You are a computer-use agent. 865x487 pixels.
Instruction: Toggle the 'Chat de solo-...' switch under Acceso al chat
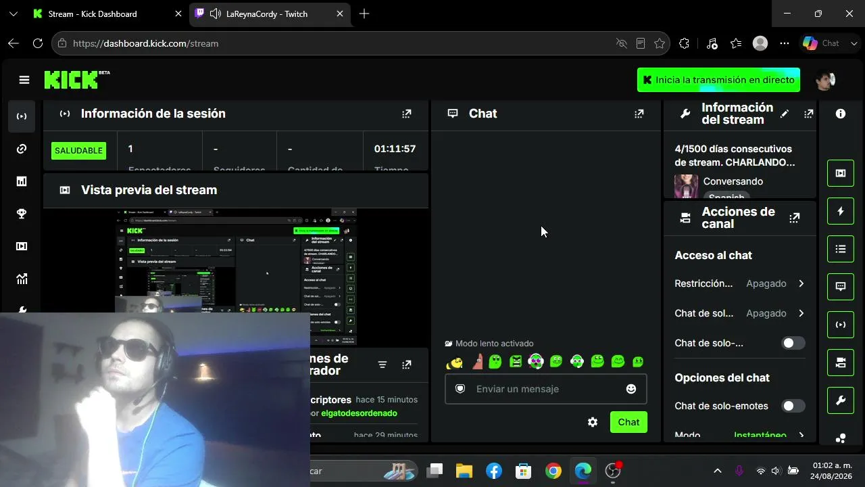click(793, 343)
